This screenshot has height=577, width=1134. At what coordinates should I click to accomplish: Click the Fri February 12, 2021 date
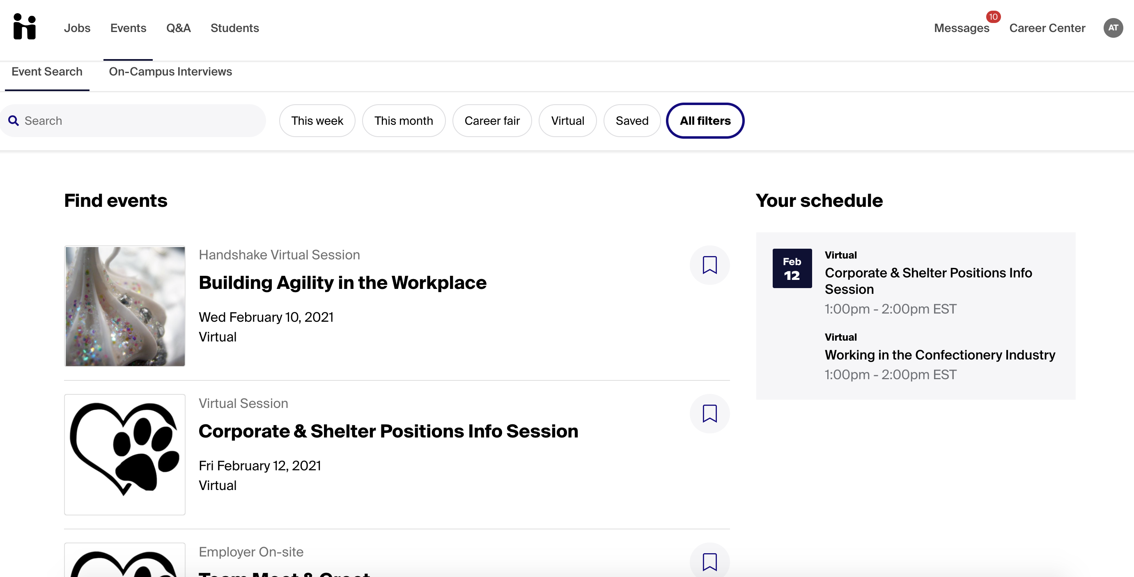pyautogui.click(x=260, y=466)
